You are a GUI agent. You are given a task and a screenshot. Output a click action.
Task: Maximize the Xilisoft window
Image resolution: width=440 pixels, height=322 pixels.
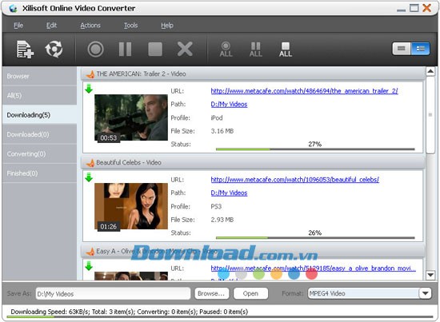click(x=414, y=8)
